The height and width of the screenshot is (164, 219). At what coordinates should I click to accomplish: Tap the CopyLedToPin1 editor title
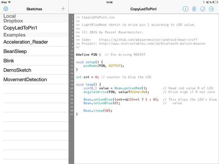coord(143,9)
